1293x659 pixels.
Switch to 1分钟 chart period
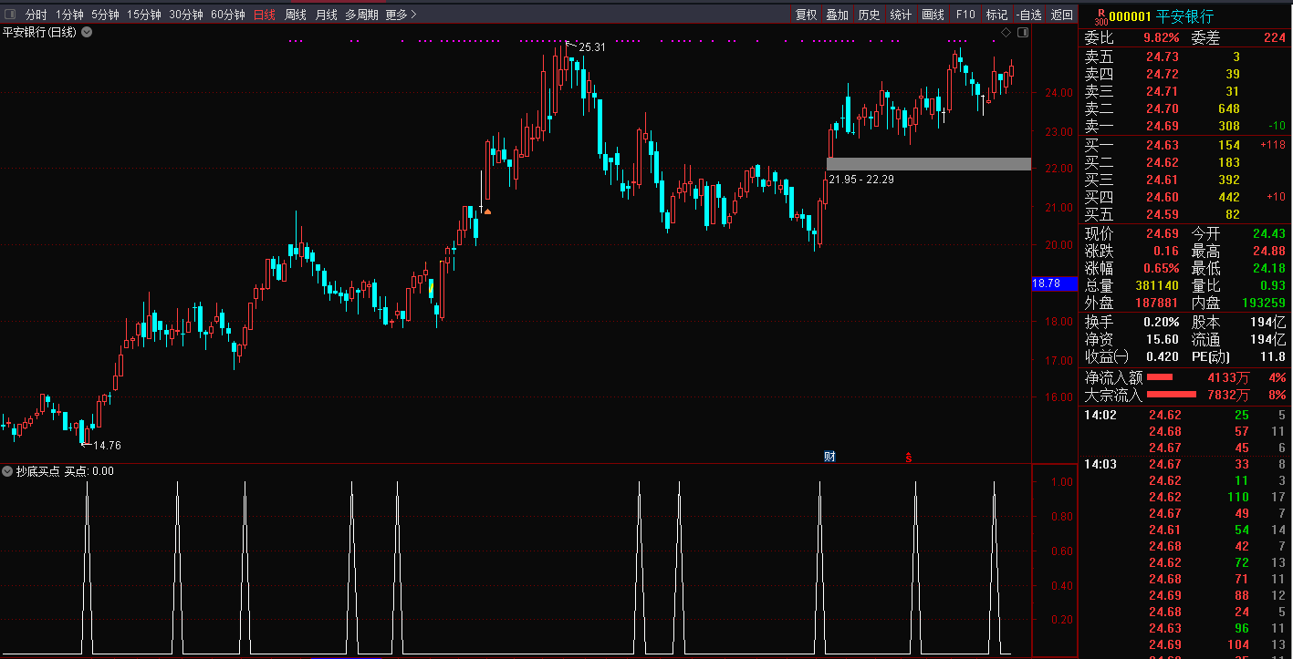[x=69, y=15]
